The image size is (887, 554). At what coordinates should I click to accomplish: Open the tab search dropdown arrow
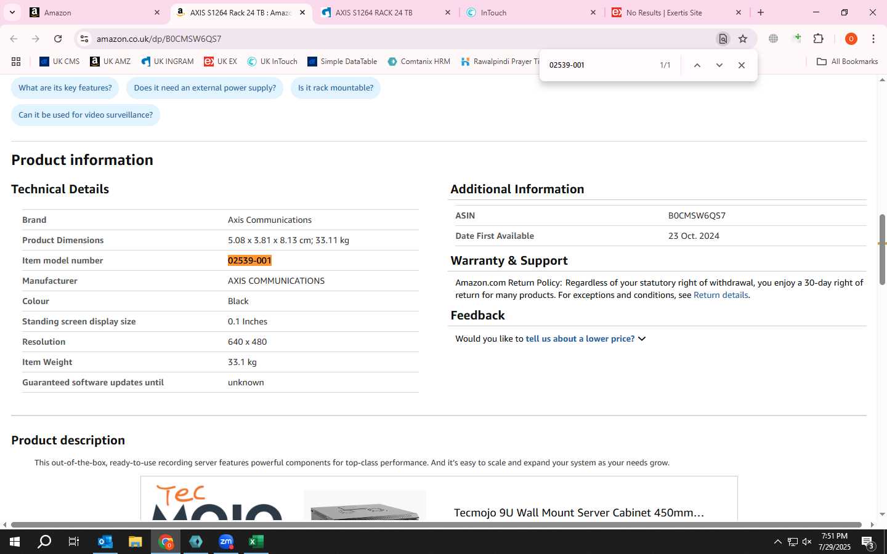point(12,12)
